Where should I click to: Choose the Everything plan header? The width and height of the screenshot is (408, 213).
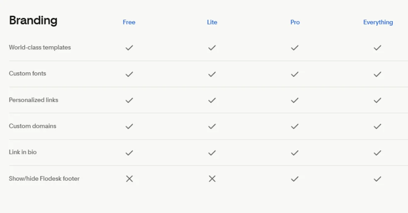(378, 22)
